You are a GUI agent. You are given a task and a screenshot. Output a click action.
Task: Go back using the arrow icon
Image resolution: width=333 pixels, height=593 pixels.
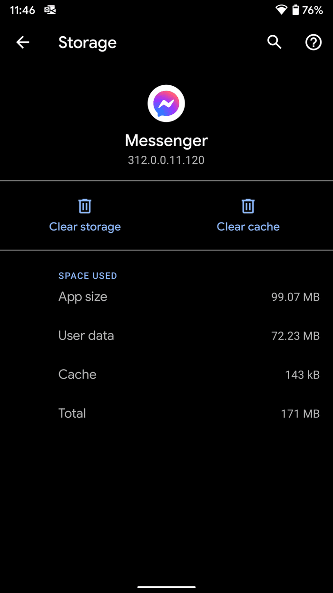[x=23, y=42]
